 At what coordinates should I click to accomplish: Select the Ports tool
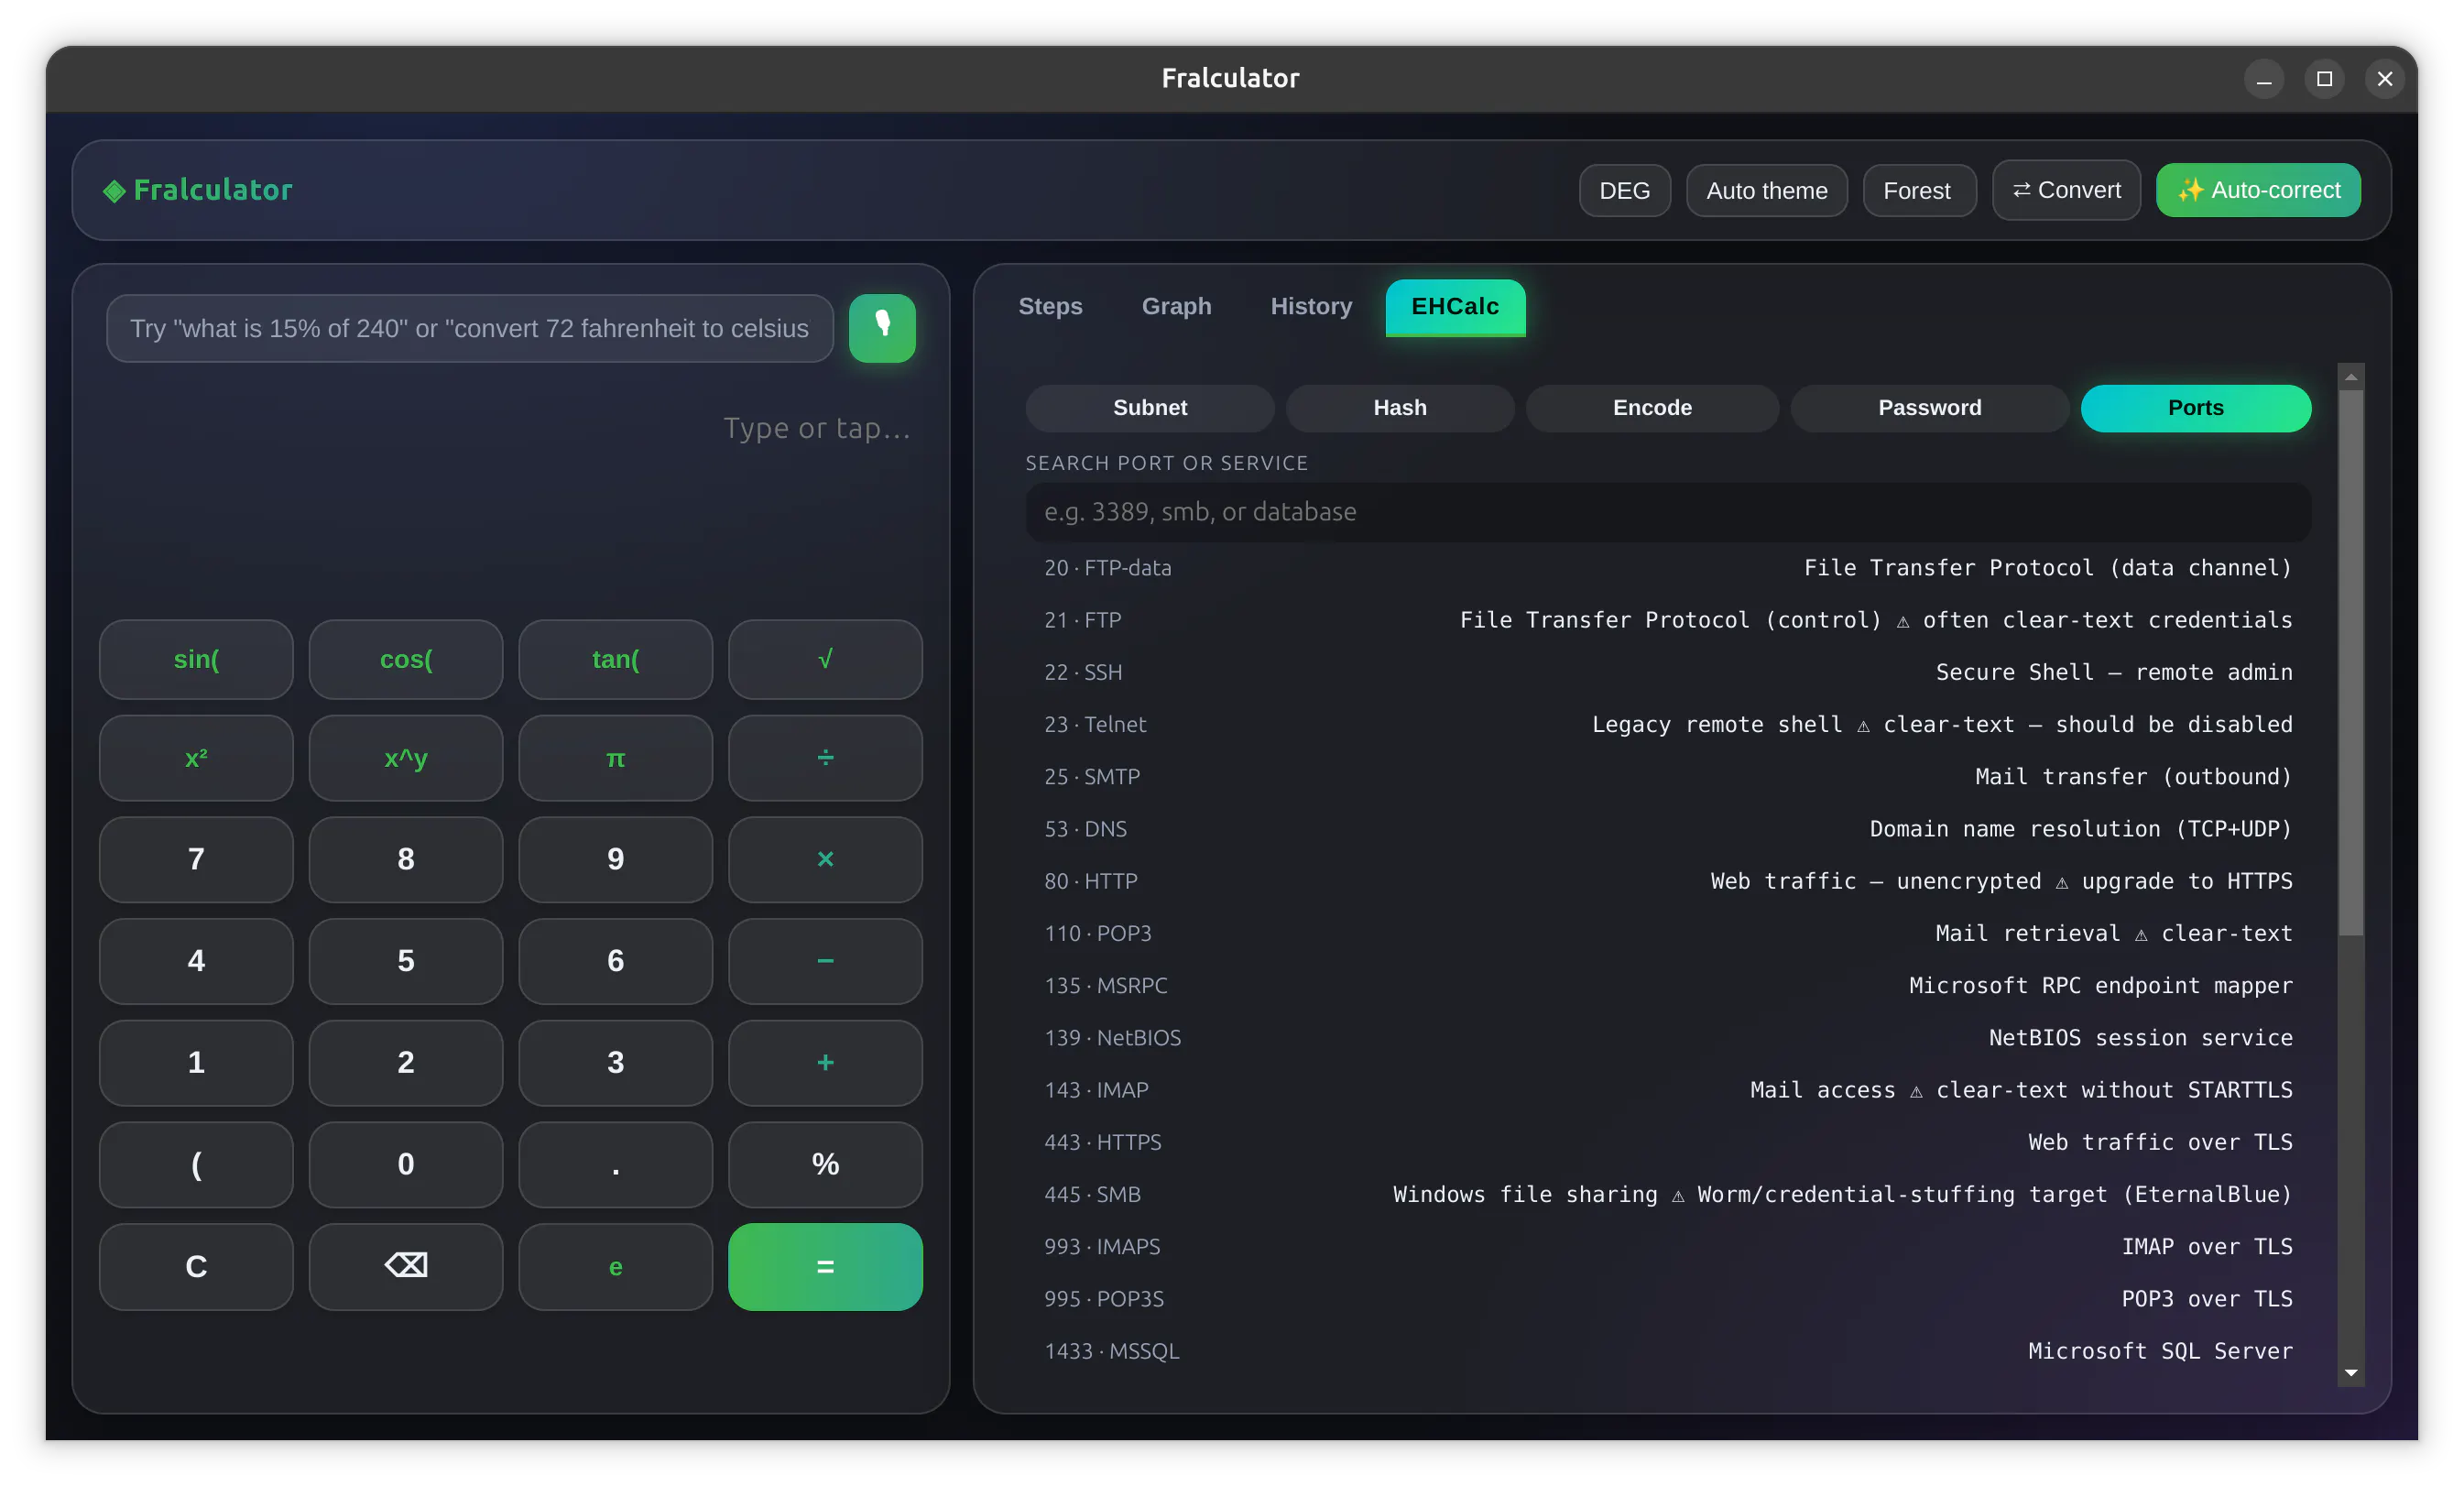tap(2196, 408)
